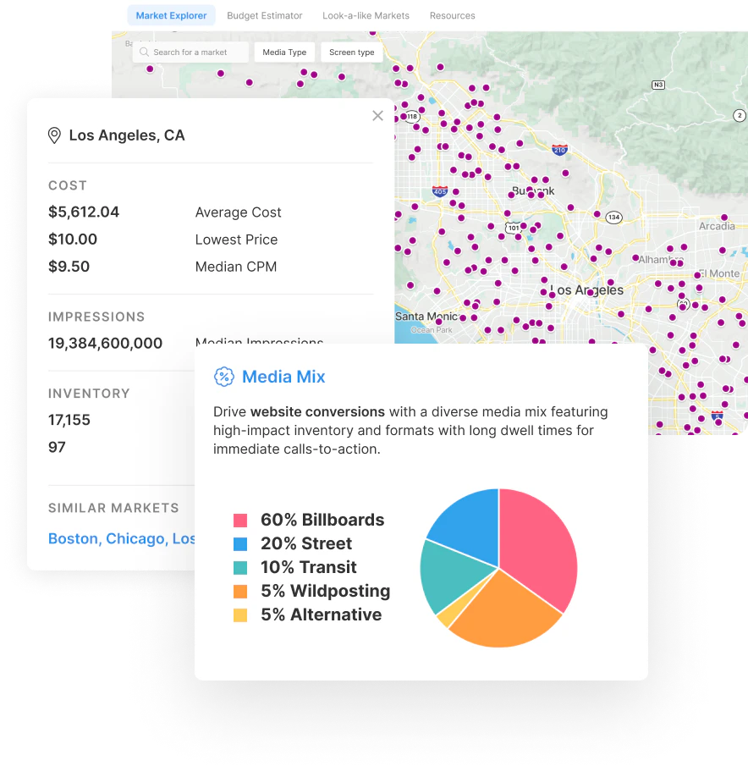Click the orange Wildposting legend swatch

coord(240,591)
